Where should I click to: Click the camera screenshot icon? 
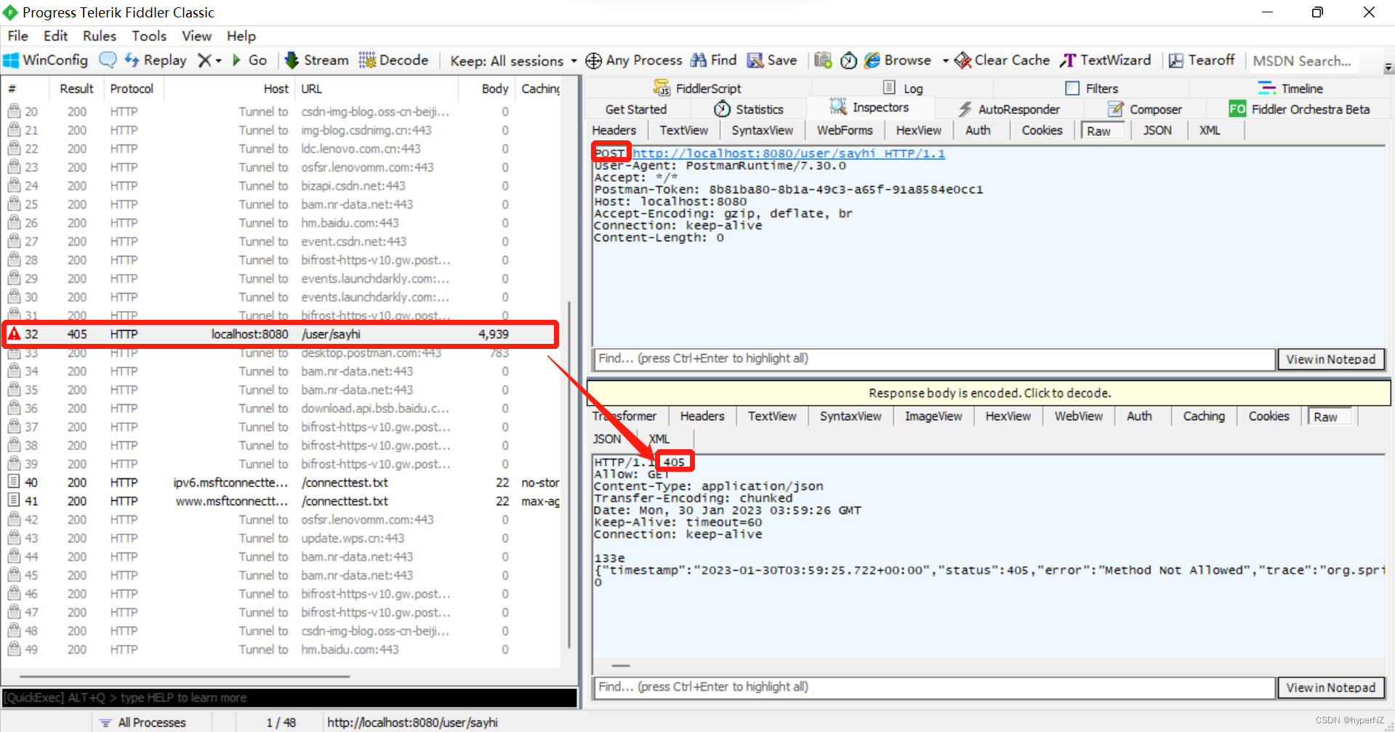click(823, 60)
